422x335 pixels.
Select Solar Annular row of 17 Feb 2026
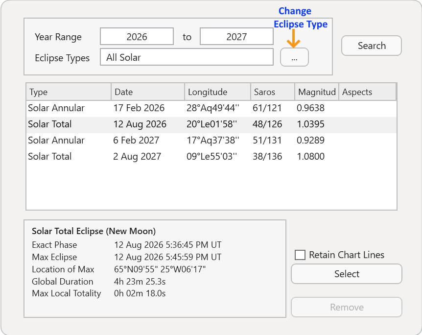point(211,108)
